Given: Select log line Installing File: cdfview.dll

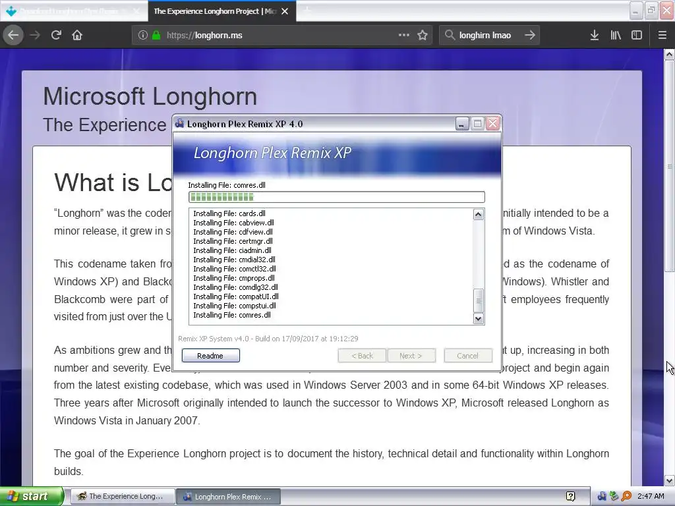Looking at the screenshot, I should 233,232.
